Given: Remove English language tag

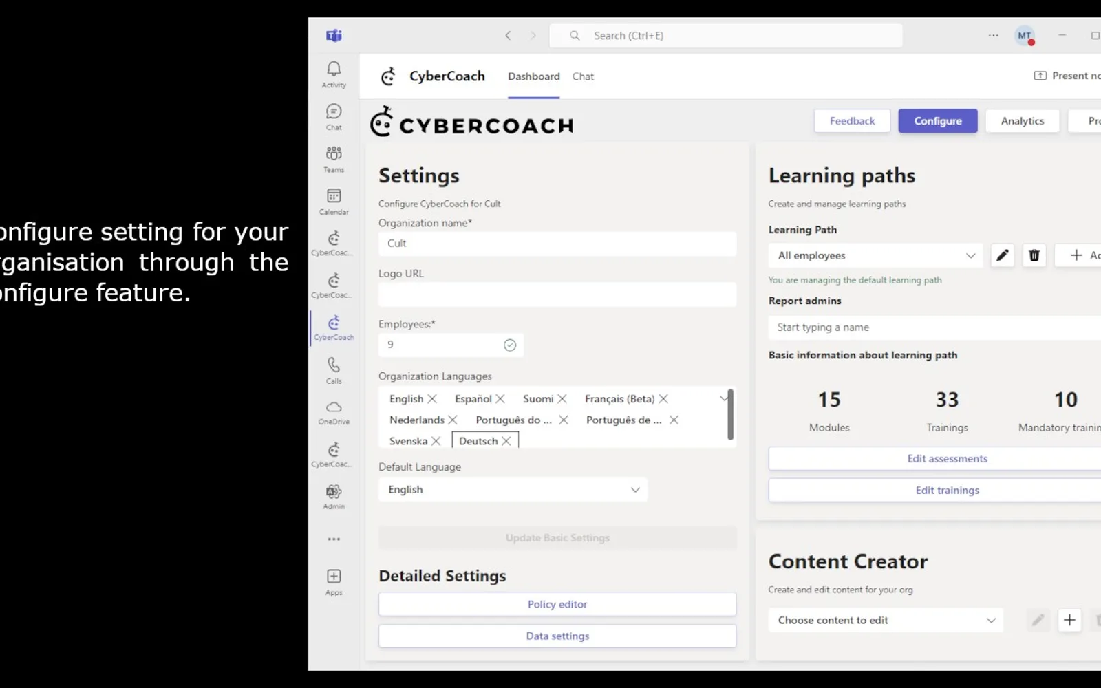Looking at the screenshot, I should 432,399.
